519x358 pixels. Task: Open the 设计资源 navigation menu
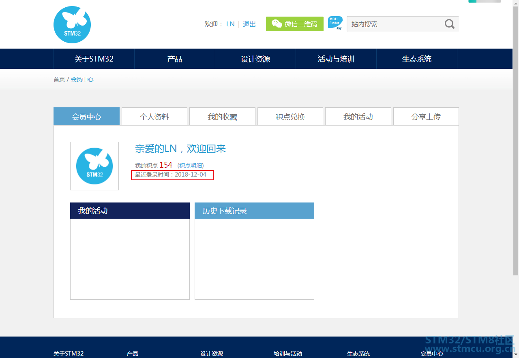tap(255, 59)
